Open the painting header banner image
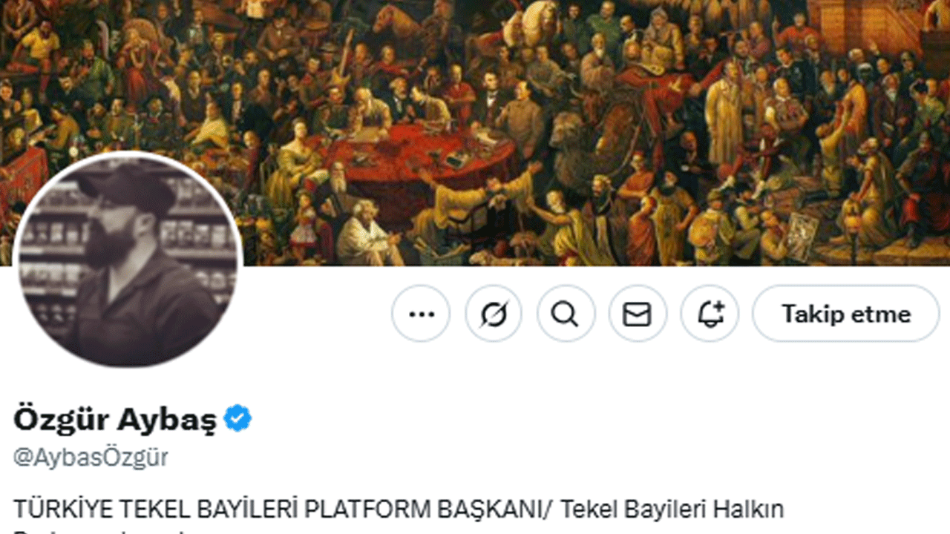 pos(475,133)
